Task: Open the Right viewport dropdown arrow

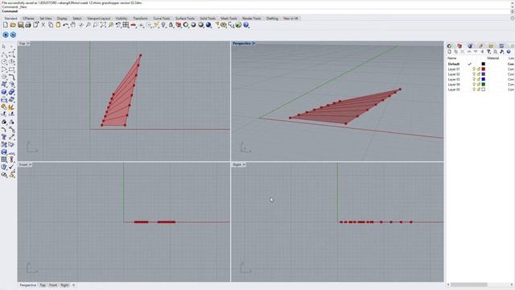Action: pos(244,164)
